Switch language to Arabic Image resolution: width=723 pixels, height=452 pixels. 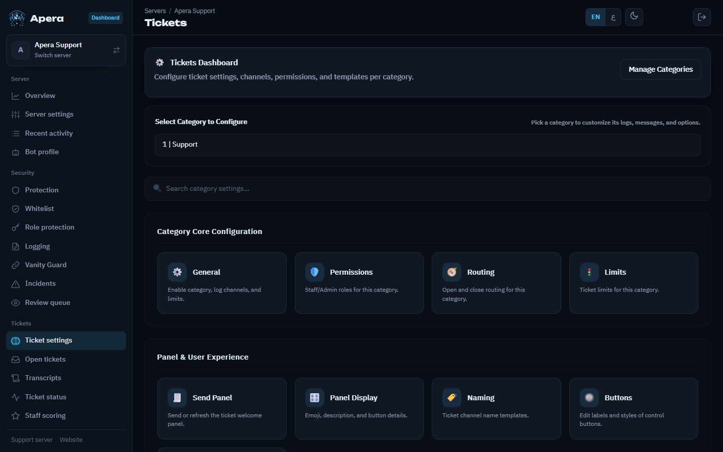613,17
